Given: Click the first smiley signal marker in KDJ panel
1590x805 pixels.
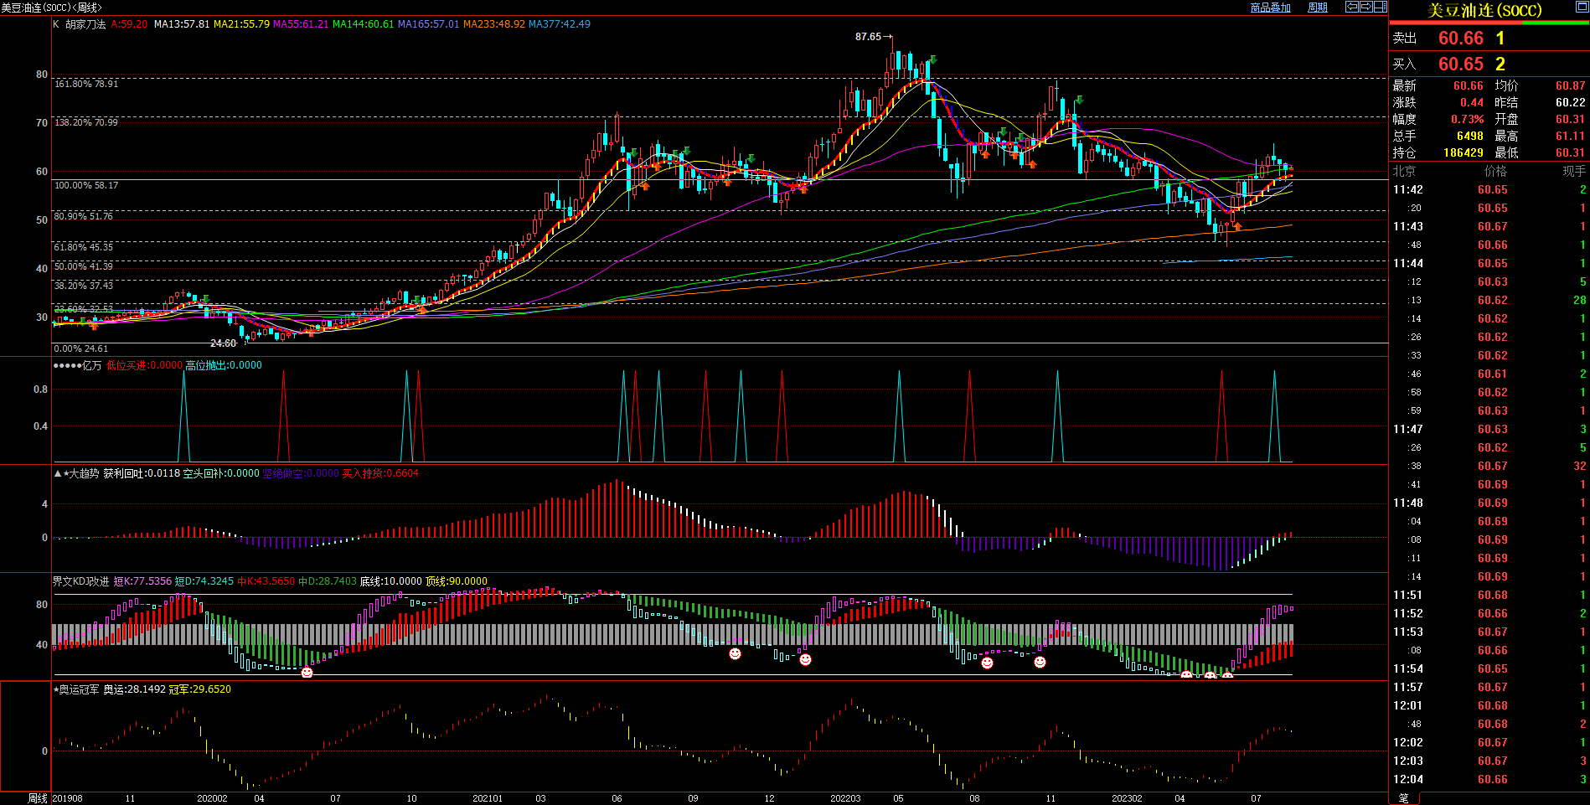Looking at the screenshot, I should click(x=307, y=672).
